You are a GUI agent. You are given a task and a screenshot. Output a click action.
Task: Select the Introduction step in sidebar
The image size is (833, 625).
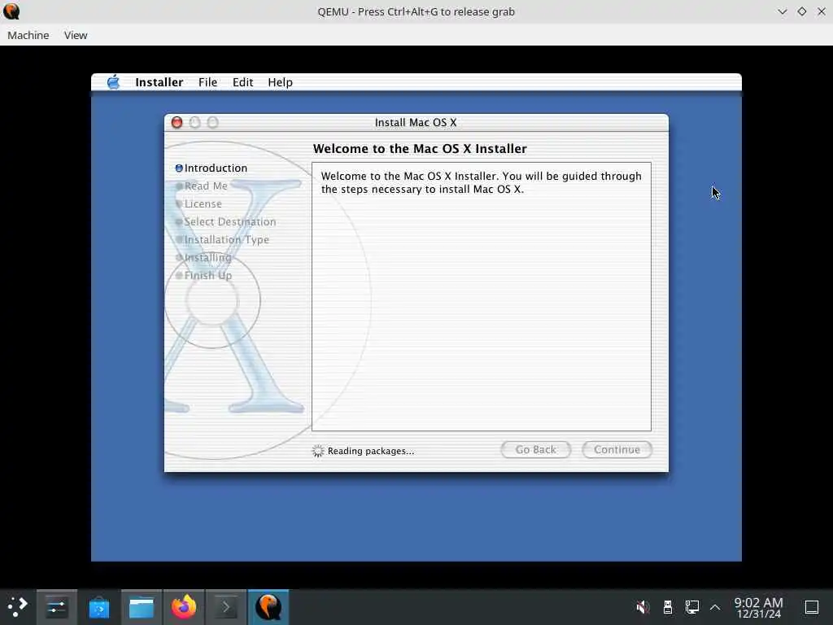click(216, 168)
